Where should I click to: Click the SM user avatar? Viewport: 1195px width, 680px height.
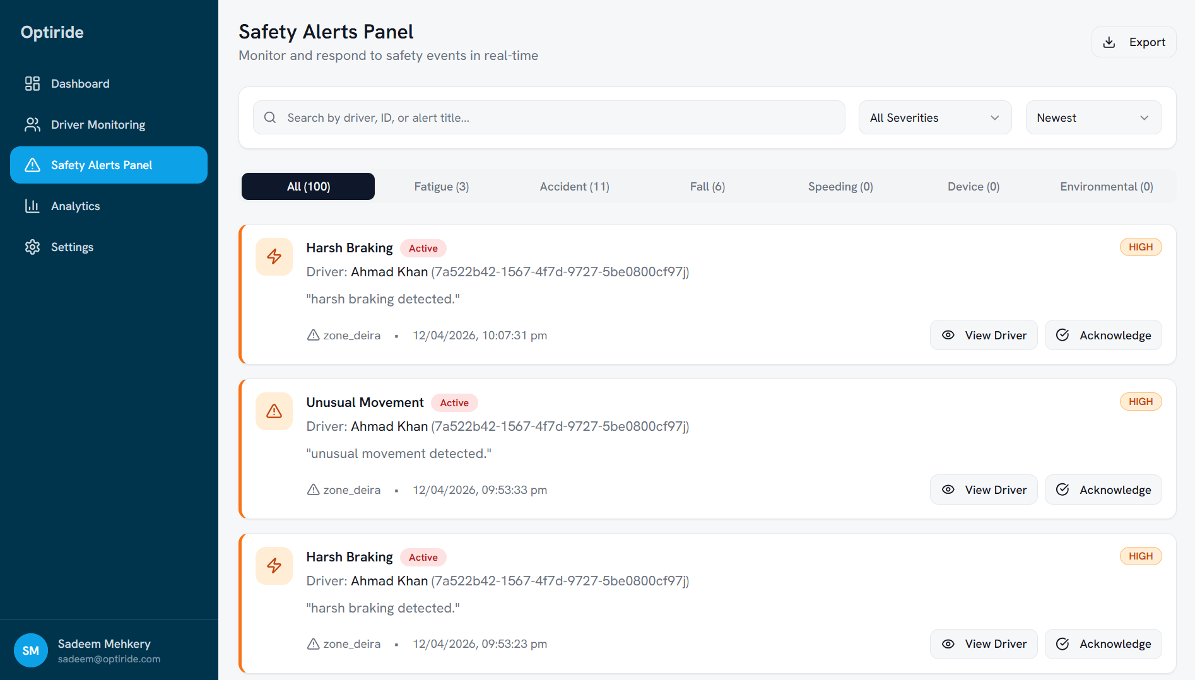pos(31,650)
